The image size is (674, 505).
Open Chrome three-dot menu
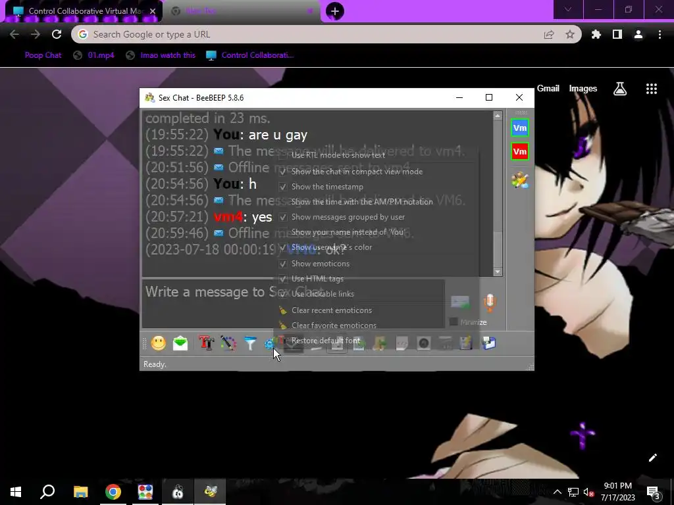tap(660, 34)
